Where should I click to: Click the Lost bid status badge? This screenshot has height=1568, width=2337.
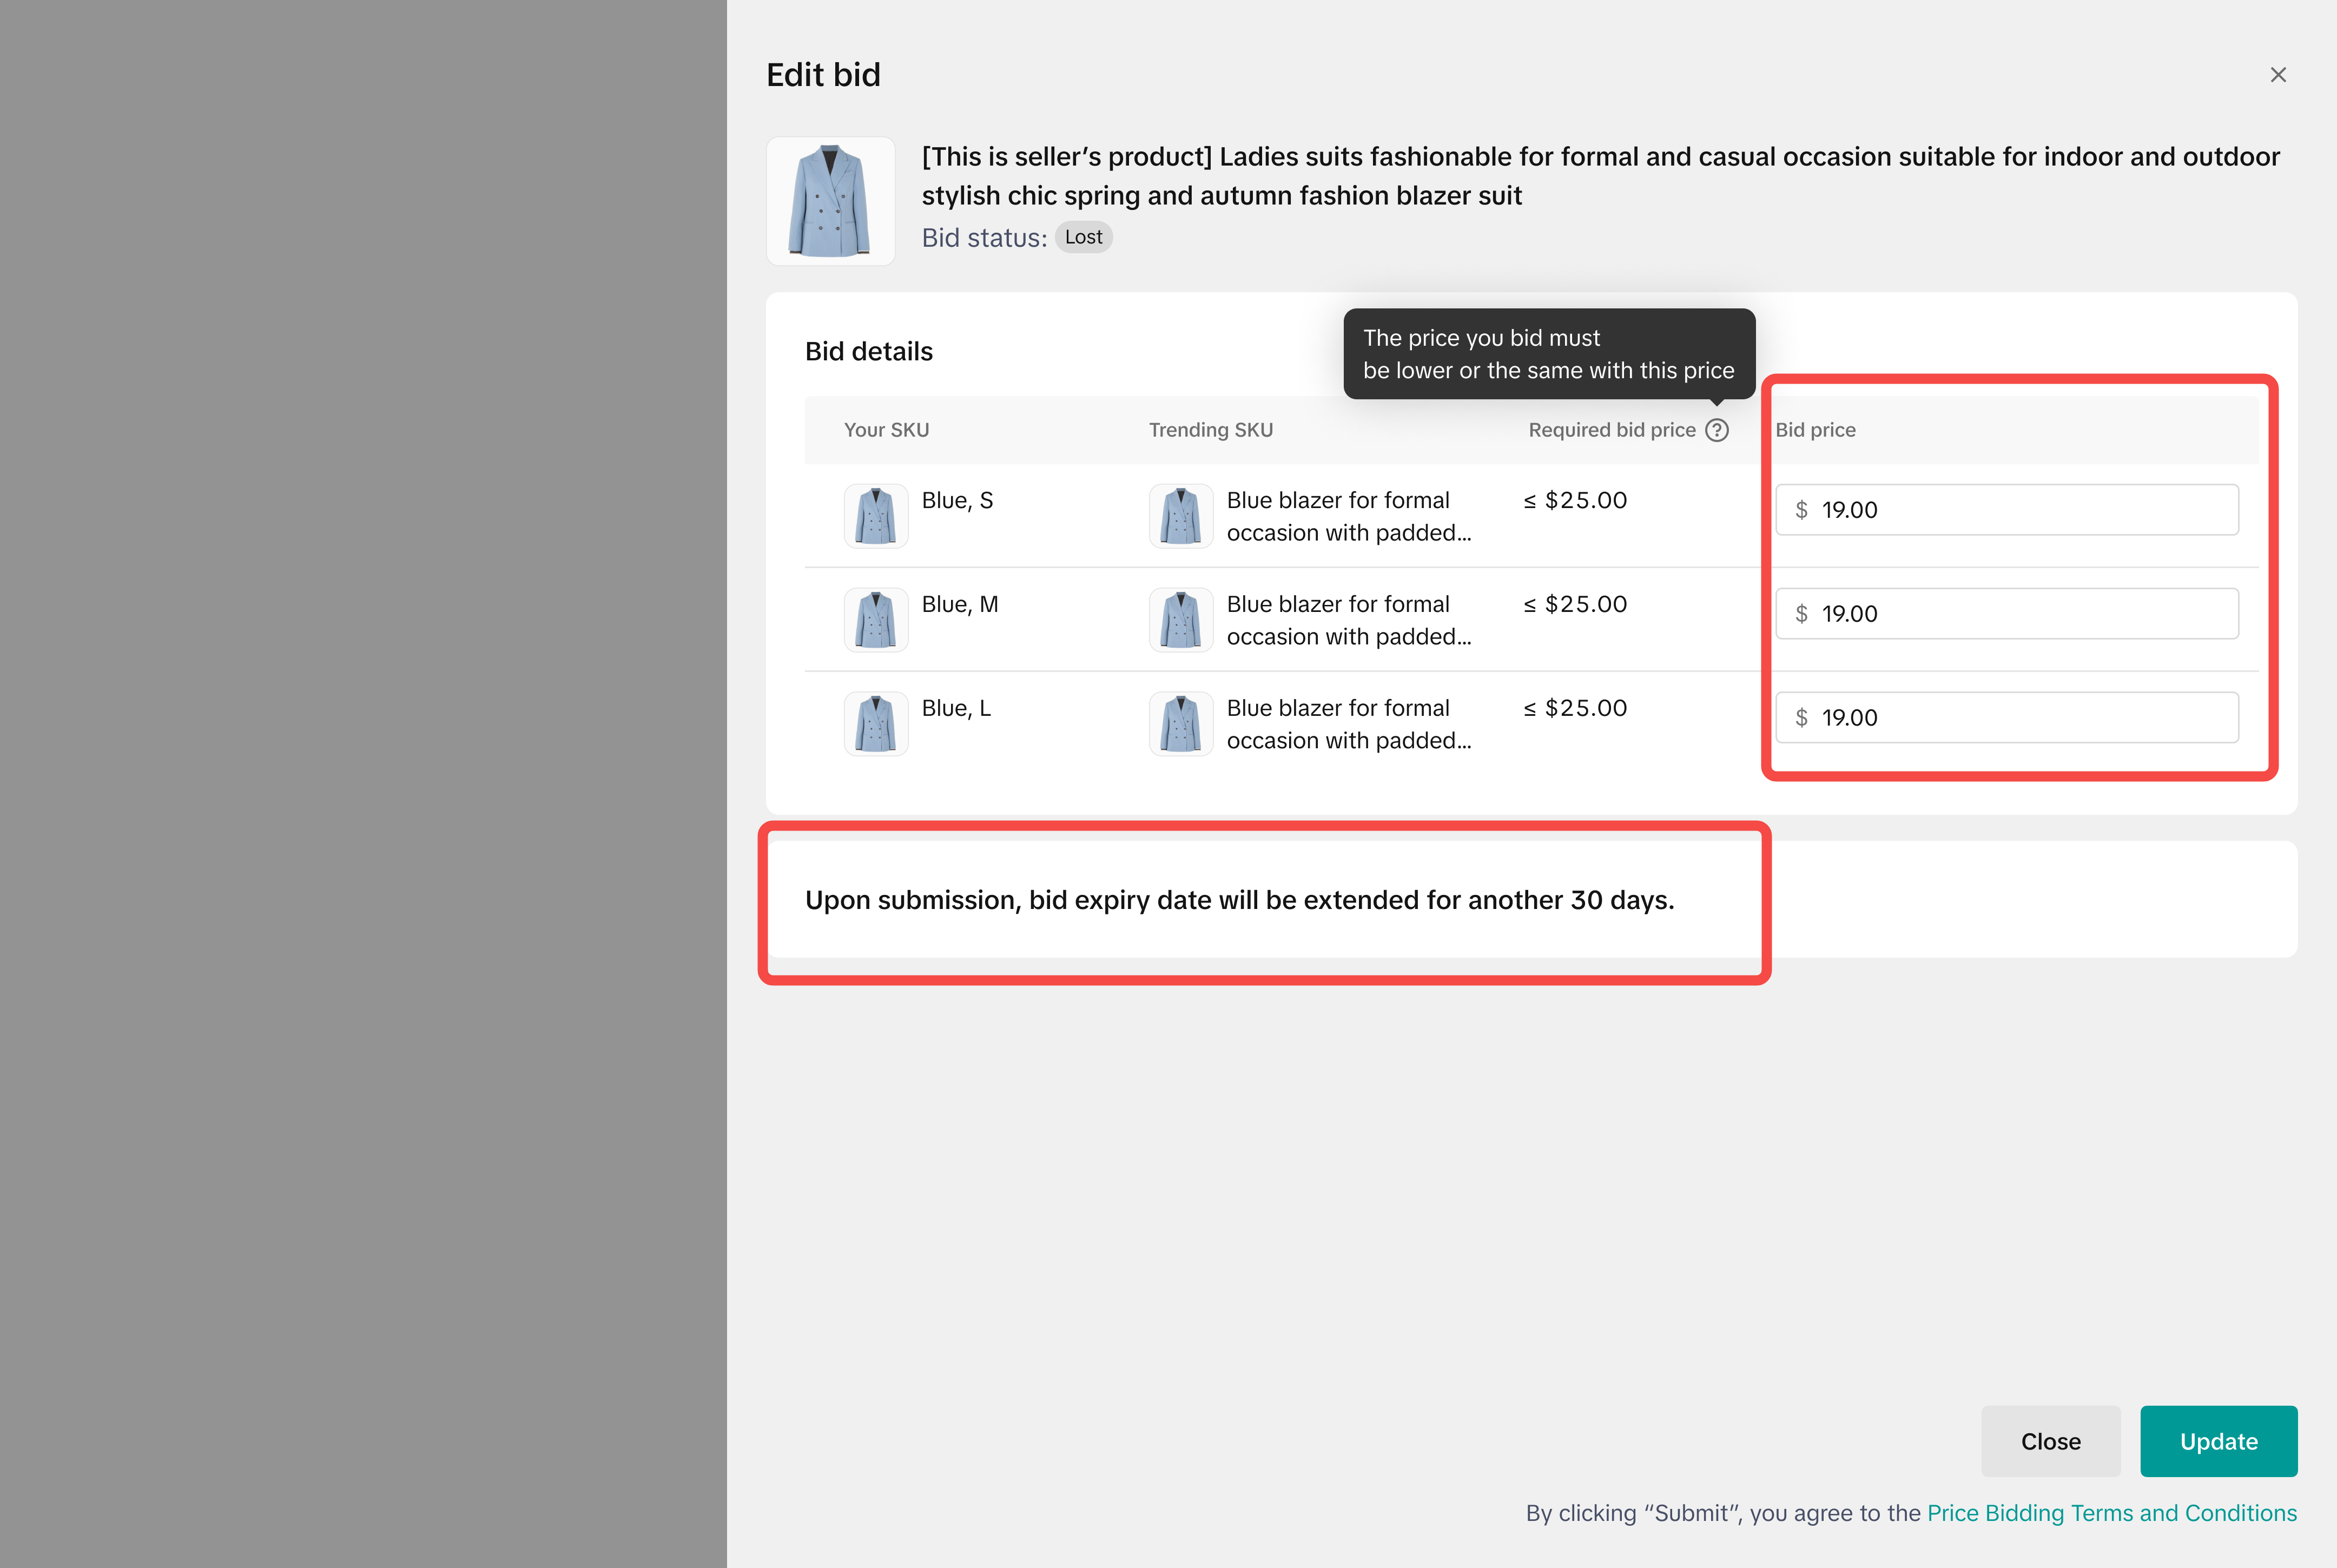point(1084,237)
